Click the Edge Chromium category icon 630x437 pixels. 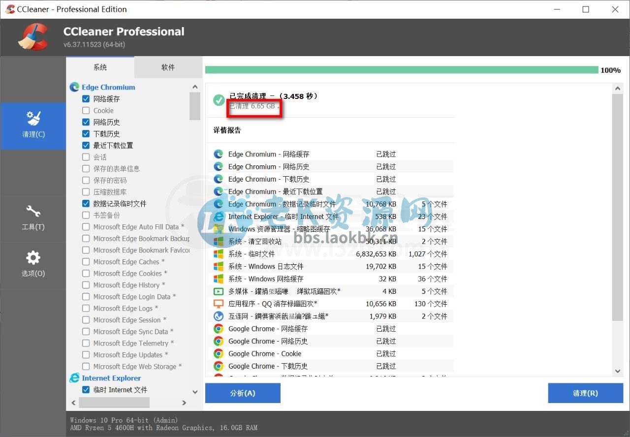coord(74,87)
